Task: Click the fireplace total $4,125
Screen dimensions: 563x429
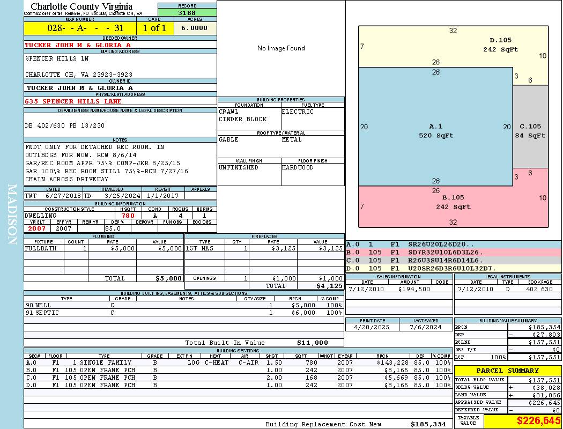Action: point(329,286)
